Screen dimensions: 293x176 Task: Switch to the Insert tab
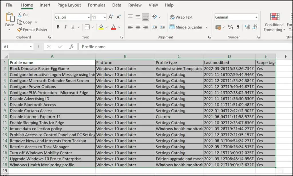click(x=45, y=5)
